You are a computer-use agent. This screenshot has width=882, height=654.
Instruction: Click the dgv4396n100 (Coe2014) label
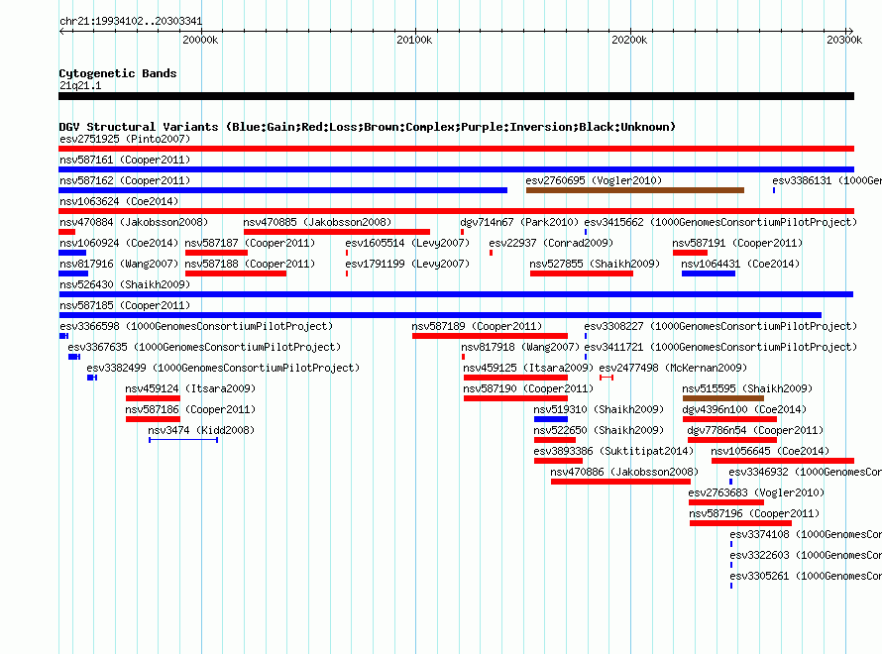coord(744,409)
